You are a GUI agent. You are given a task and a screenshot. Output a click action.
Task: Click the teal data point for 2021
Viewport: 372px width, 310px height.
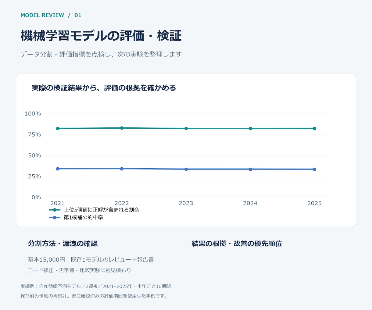pos(58,129)
